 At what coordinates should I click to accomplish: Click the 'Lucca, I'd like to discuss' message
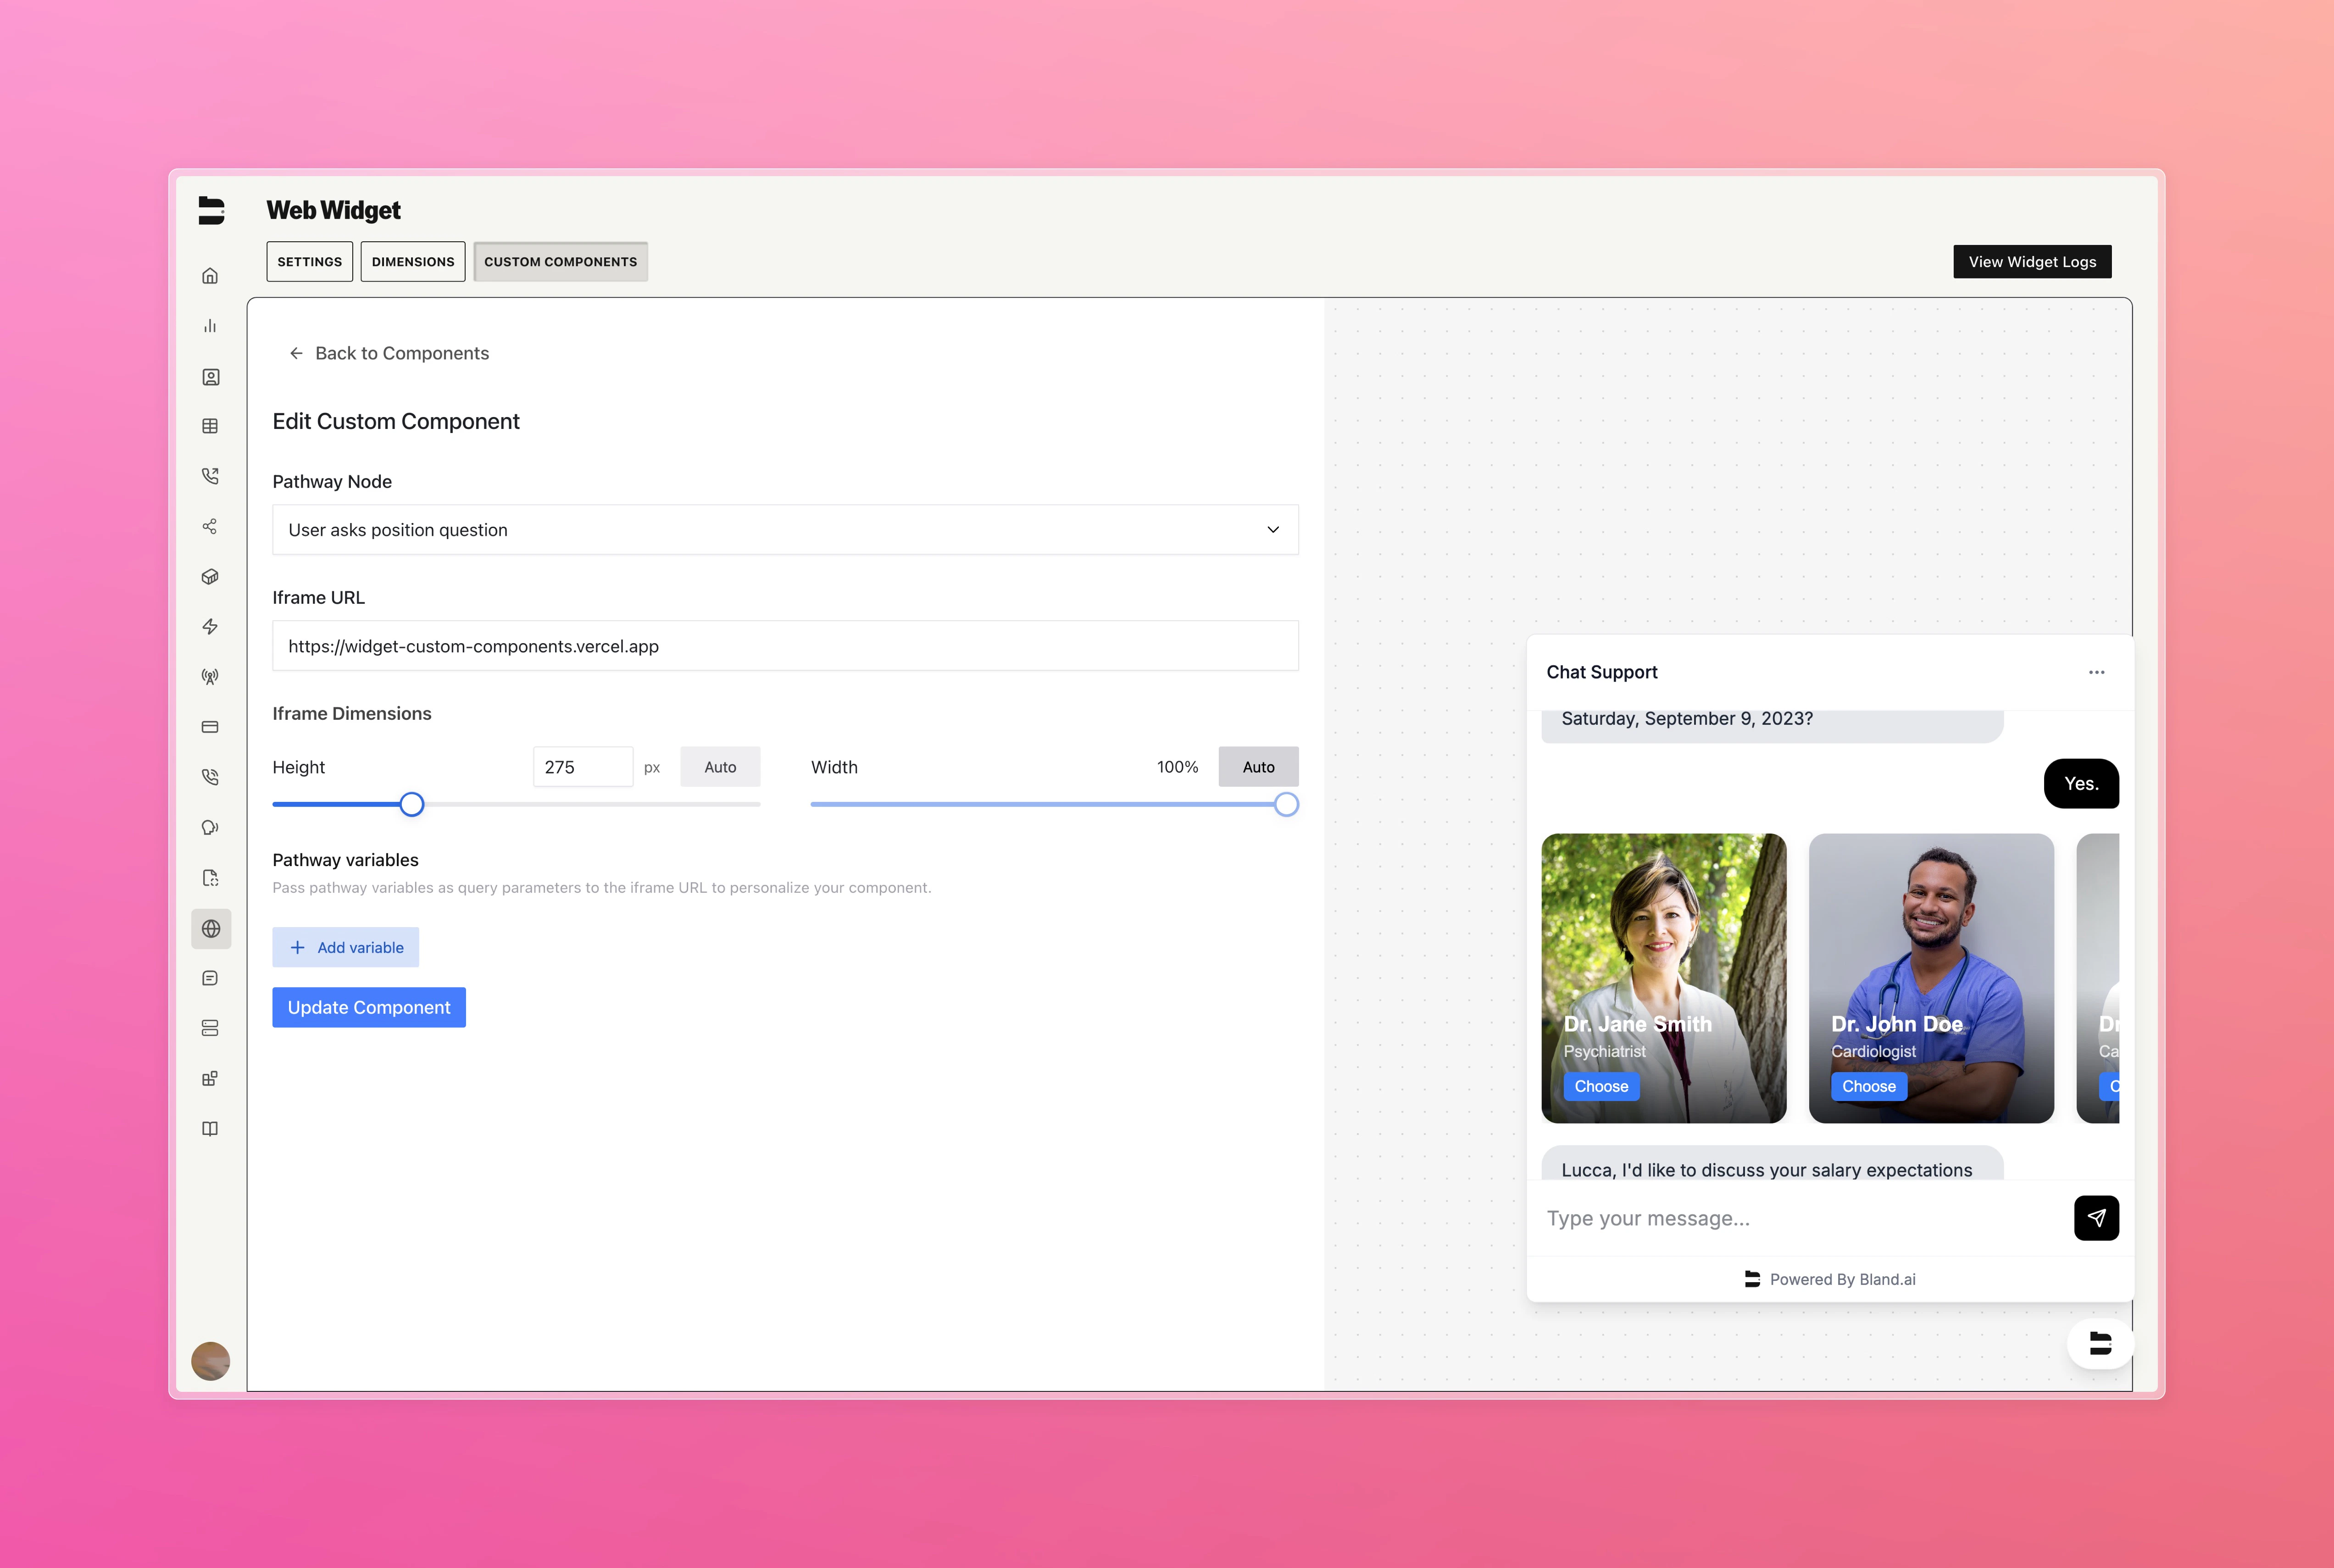tap(1772, 1164)
